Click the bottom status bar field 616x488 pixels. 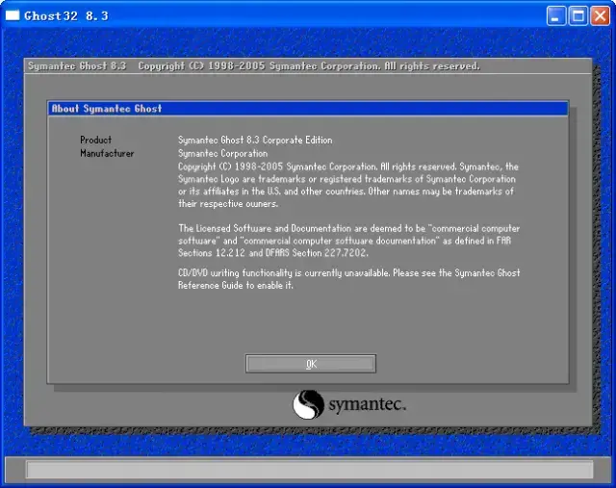click(310, 470)
